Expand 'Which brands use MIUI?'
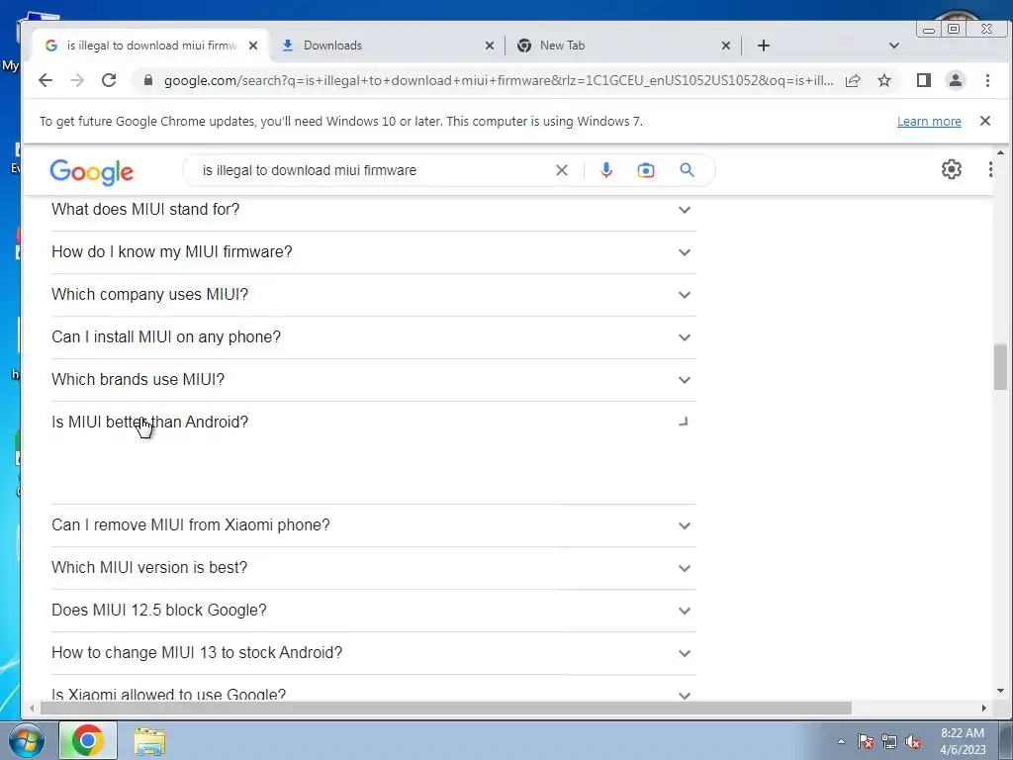 [x=373, y=380]
